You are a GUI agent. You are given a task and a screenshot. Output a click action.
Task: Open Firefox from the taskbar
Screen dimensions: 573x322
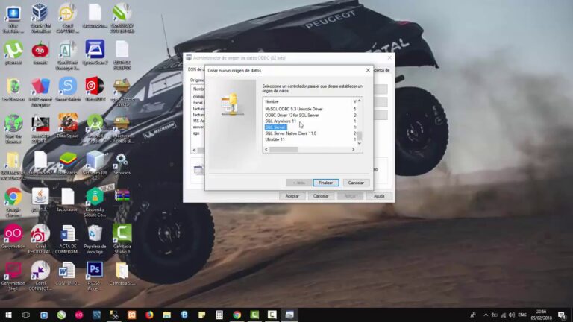pyautogui.click(x=149, y=315)
